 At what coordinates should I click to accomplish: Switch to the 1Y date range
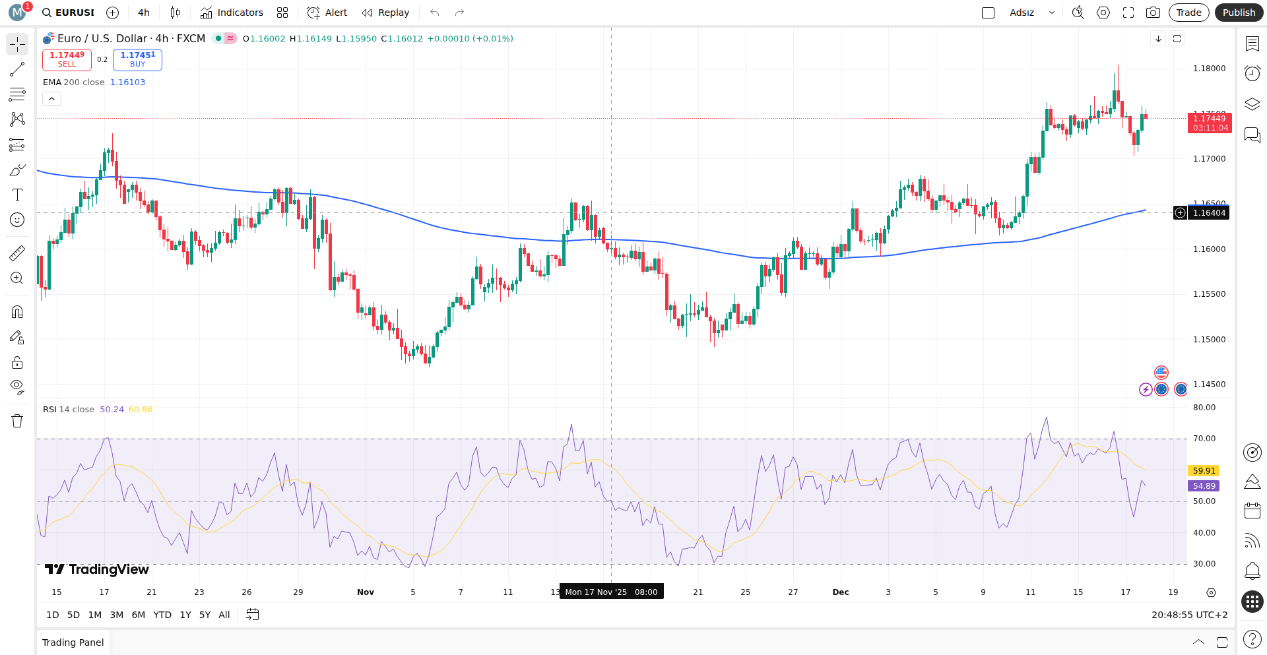(185, 614)
